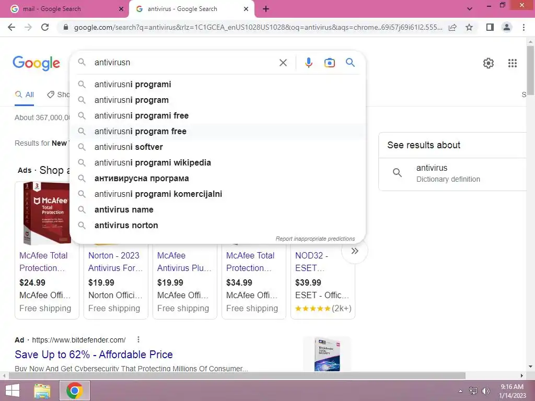Select the Shopping results tab

[59, 95]
